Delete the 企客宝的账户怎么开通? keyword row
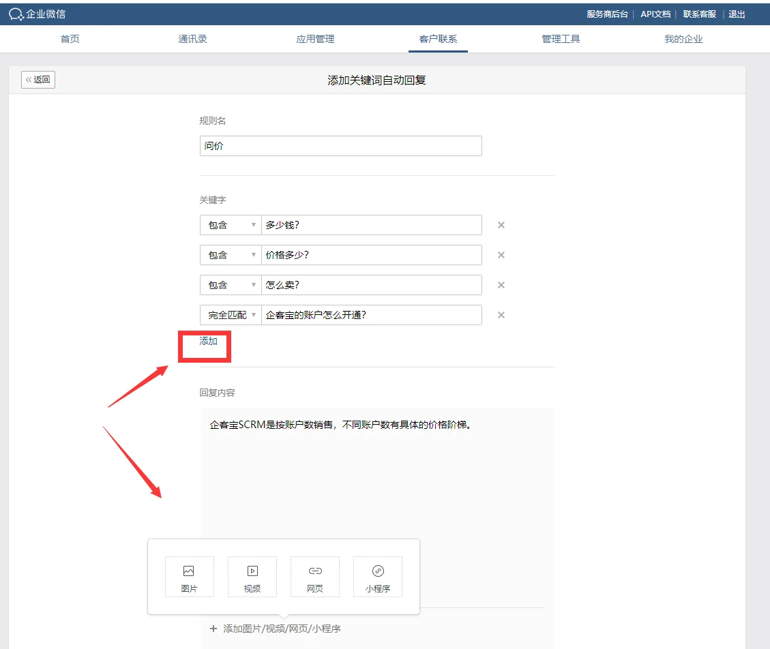770x649 pixels. tap(501, 315)
